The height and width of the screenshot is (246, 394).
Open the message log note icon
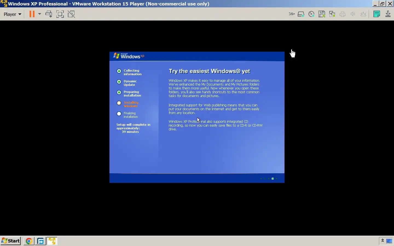click(377, 14)
